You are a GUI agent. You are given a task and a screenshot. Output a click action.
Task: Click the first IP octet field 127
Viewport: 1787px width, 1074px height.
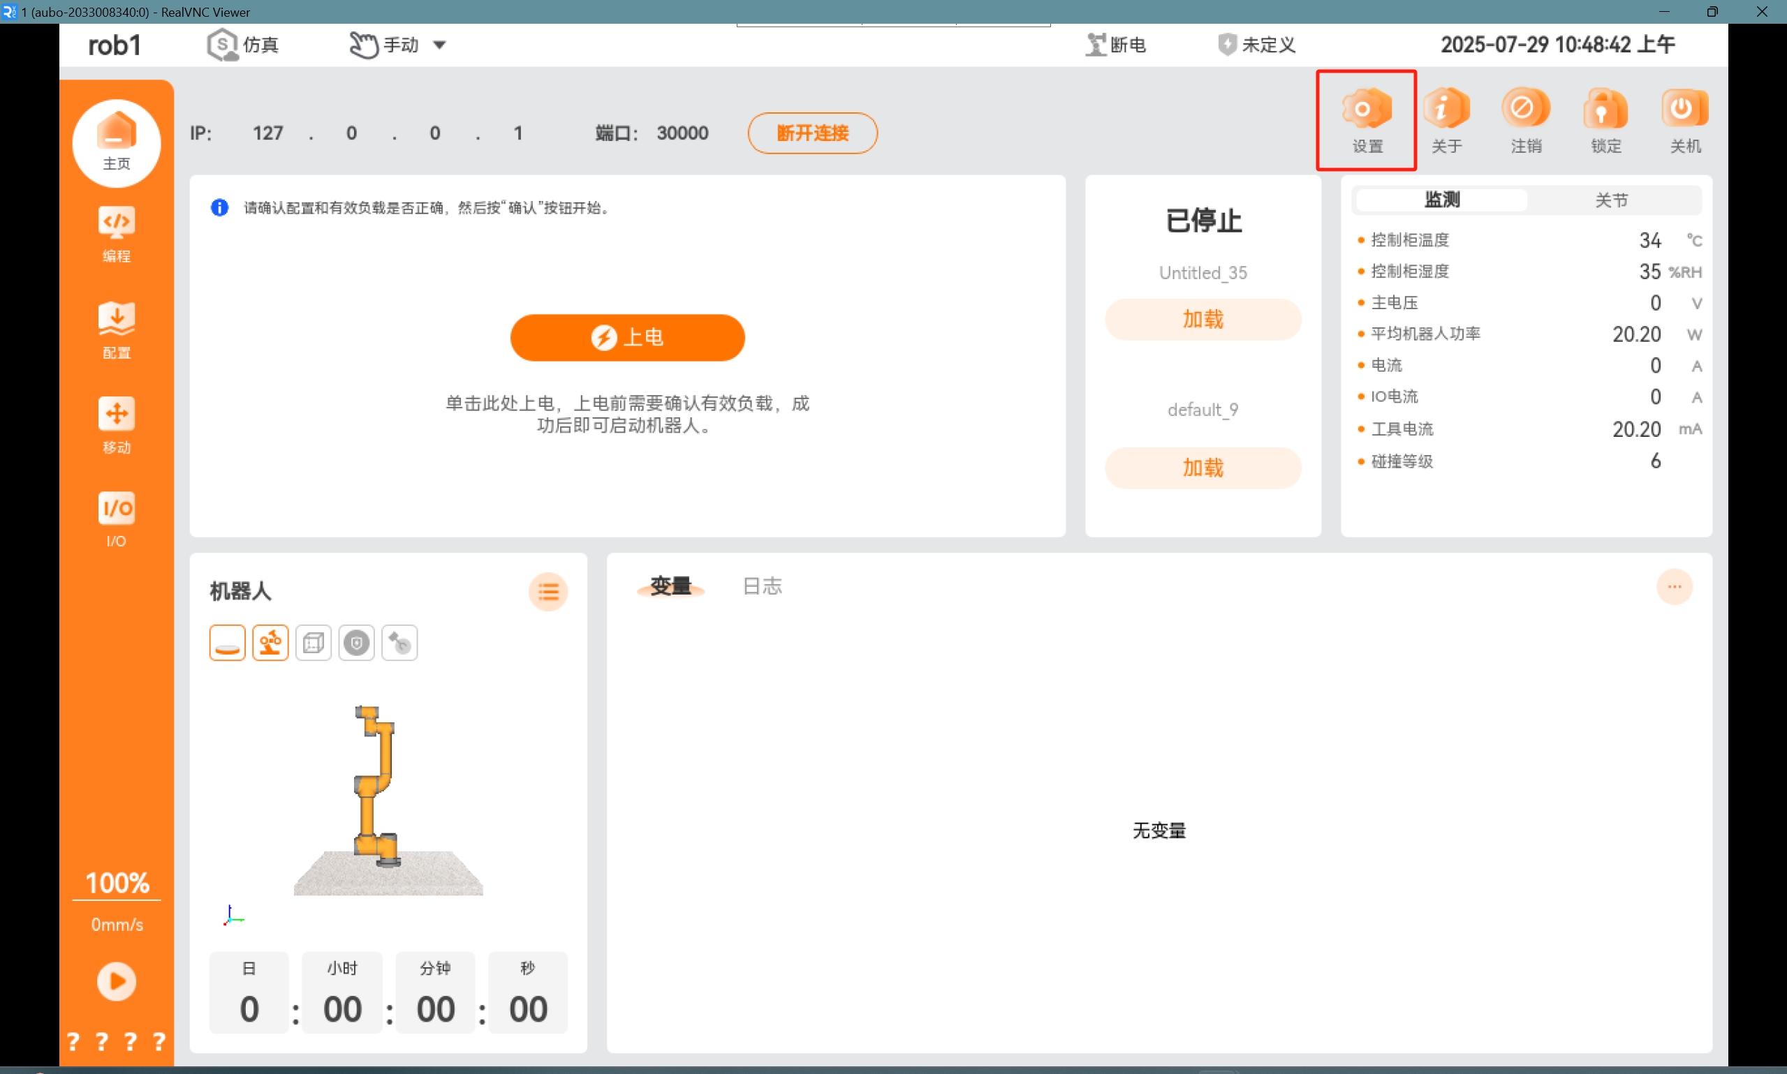coord(268,133)
